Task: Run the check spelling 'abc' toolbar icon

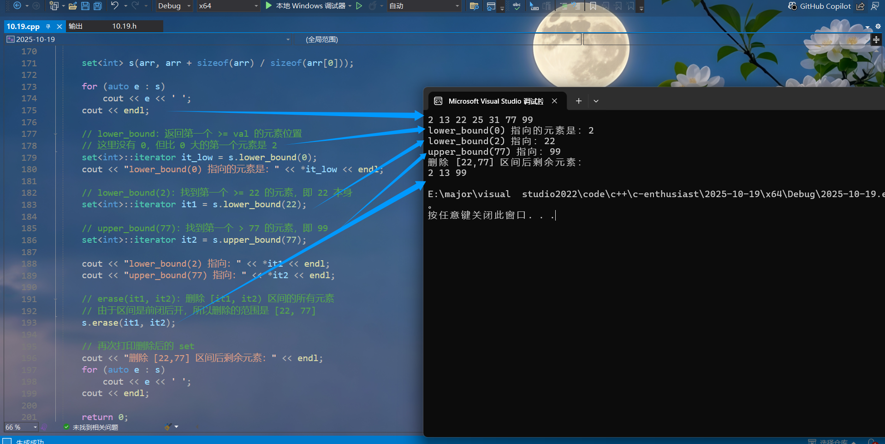Action: click(x=516, y=6)
